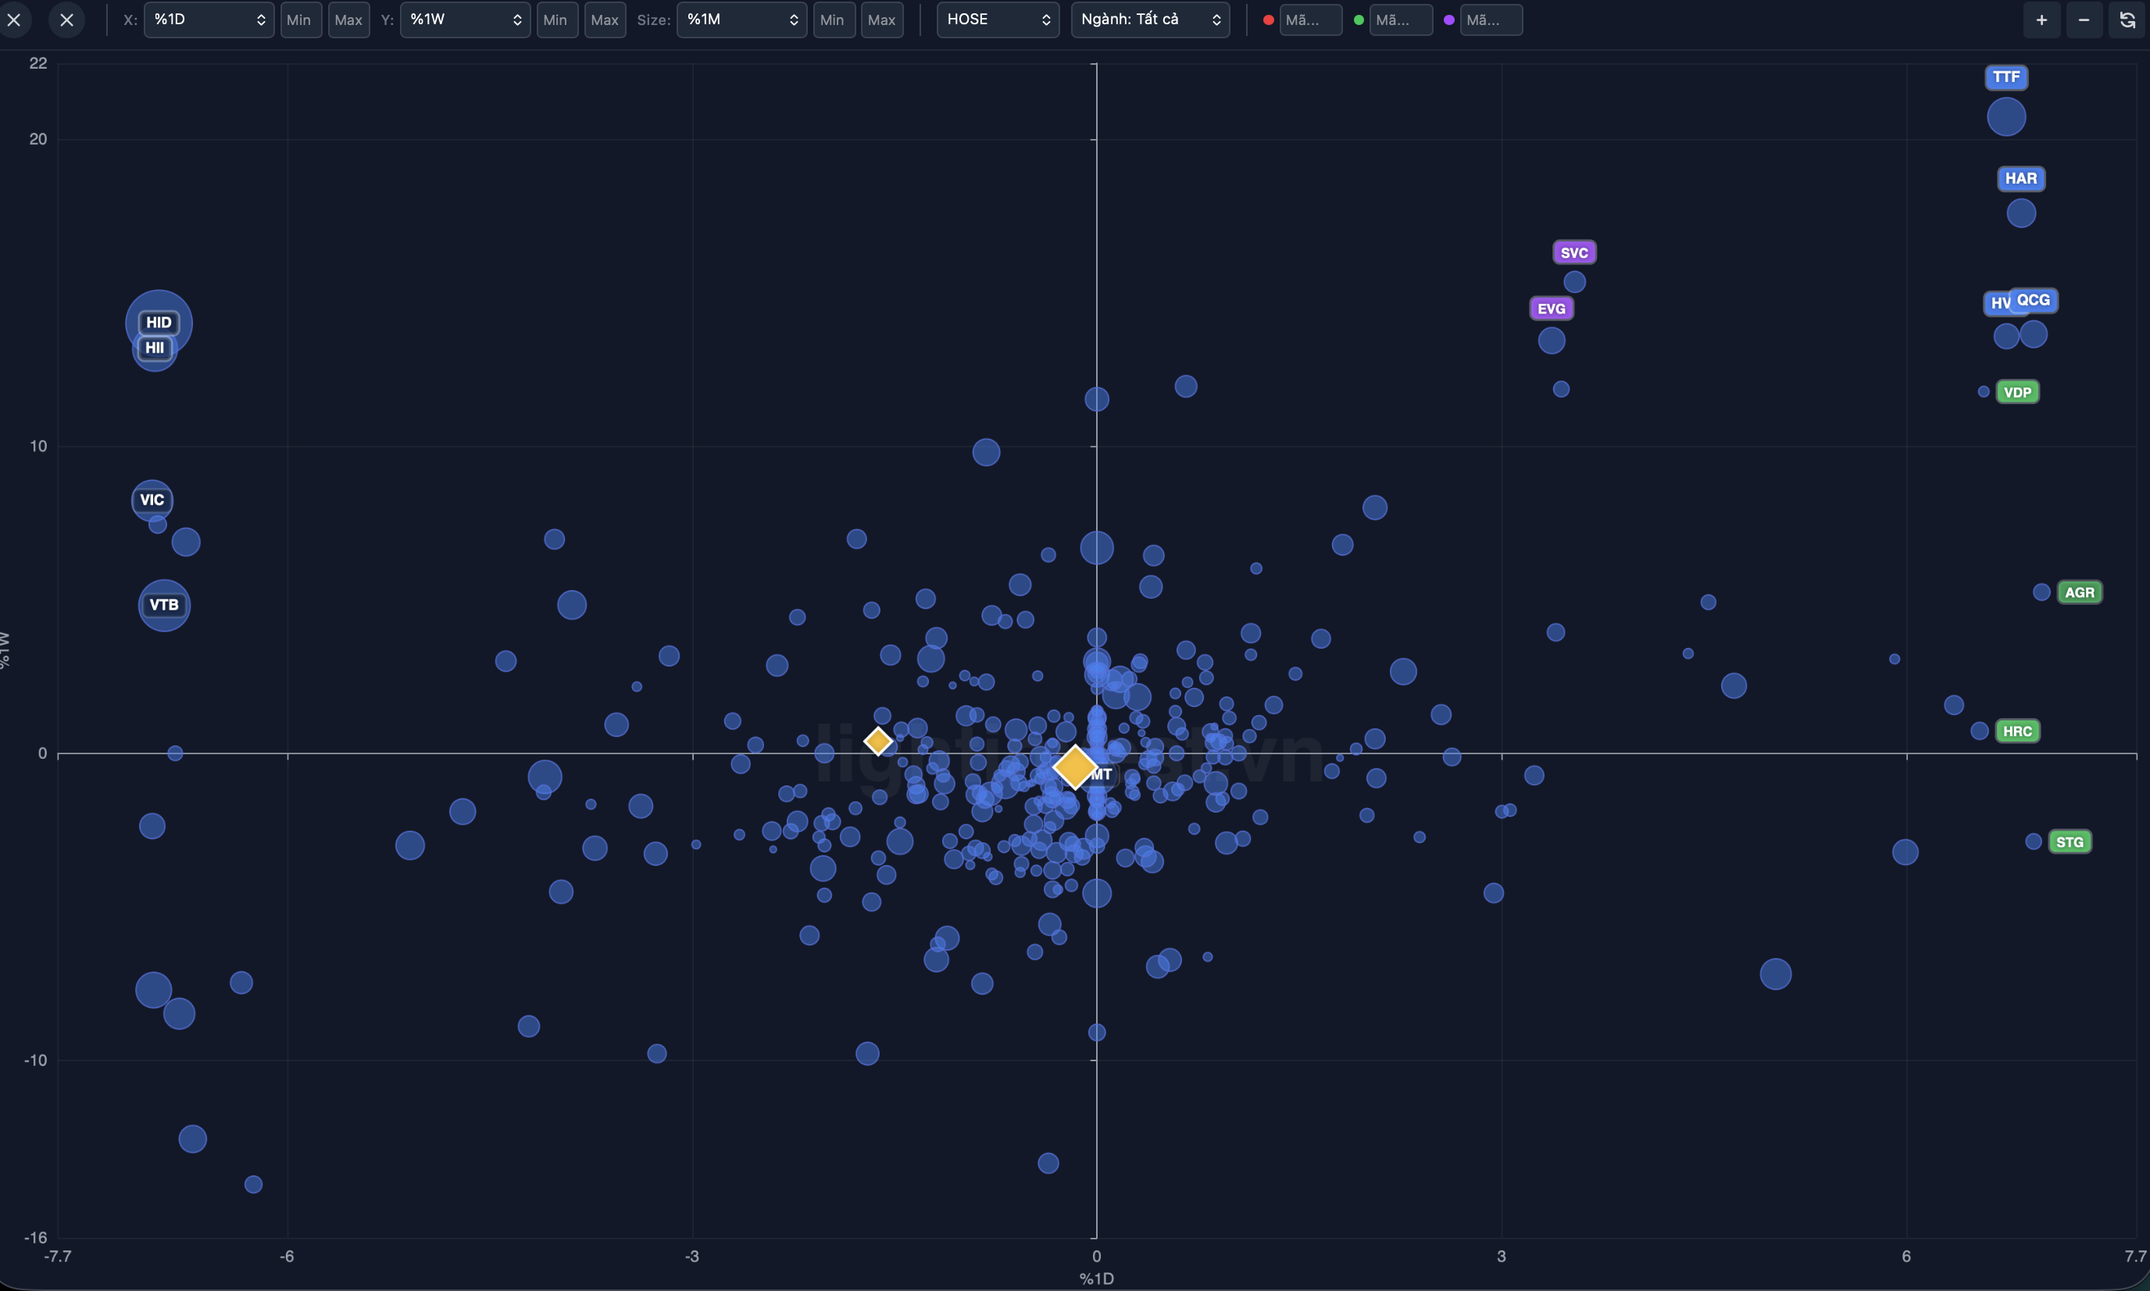Image resolution: width=2150 pixels, height=1291 pixels.
Task: Click the Max button next to the Size selector
Action: [x=880, y=19]
